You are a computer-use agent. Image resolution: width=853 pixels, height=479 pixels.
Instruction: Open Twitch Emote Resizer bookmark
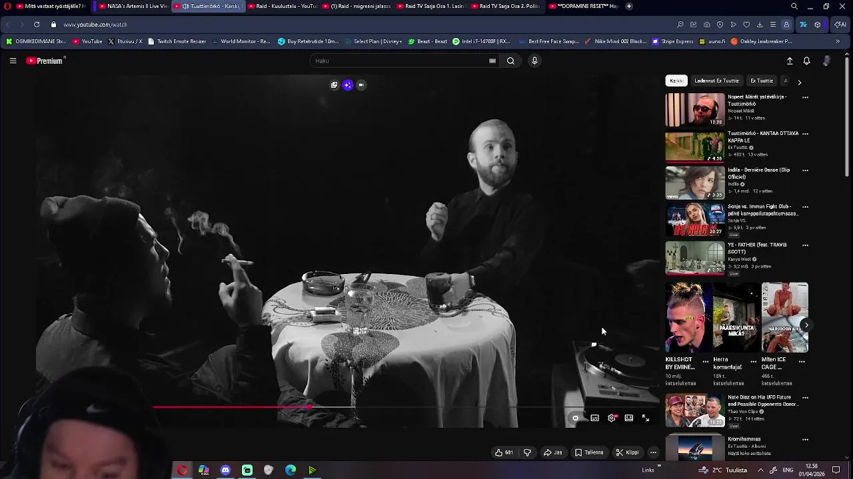(x=177, y=41)
